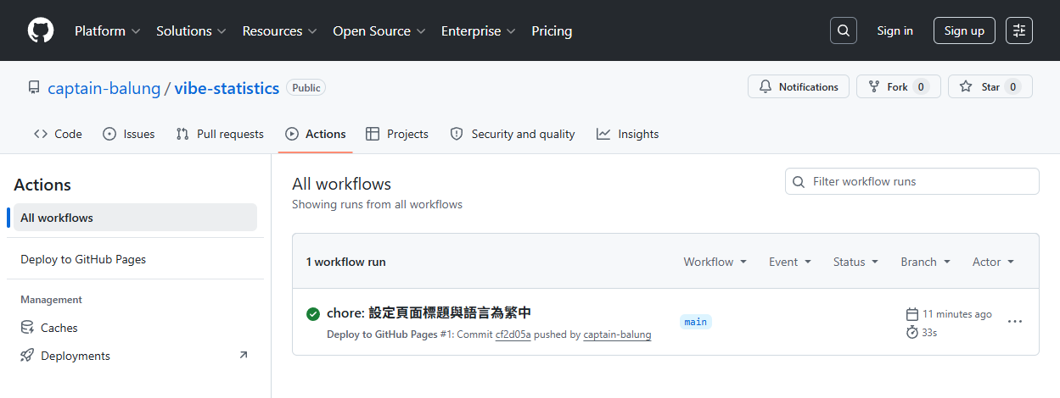
Task: Open the workflow run kebab menu
Action: [x=1015, y=322]
